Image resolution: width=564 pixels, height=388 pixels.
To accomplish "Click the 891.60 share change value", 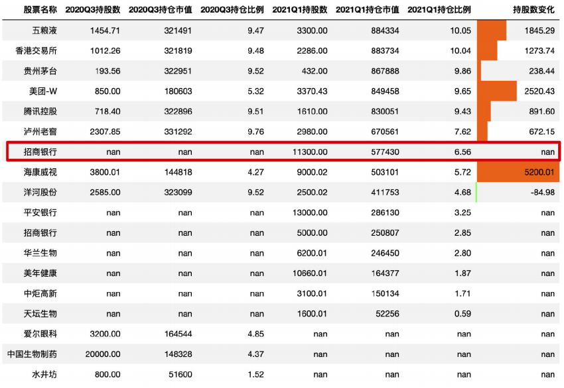I will [541, 111].
